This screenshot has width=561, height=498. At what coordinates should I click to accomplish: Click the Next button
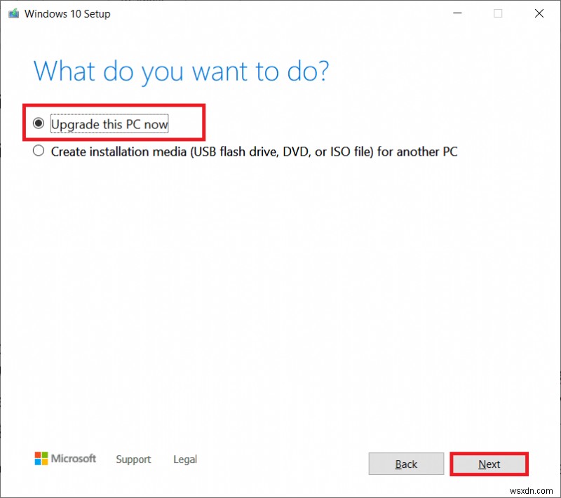[489, 464]
